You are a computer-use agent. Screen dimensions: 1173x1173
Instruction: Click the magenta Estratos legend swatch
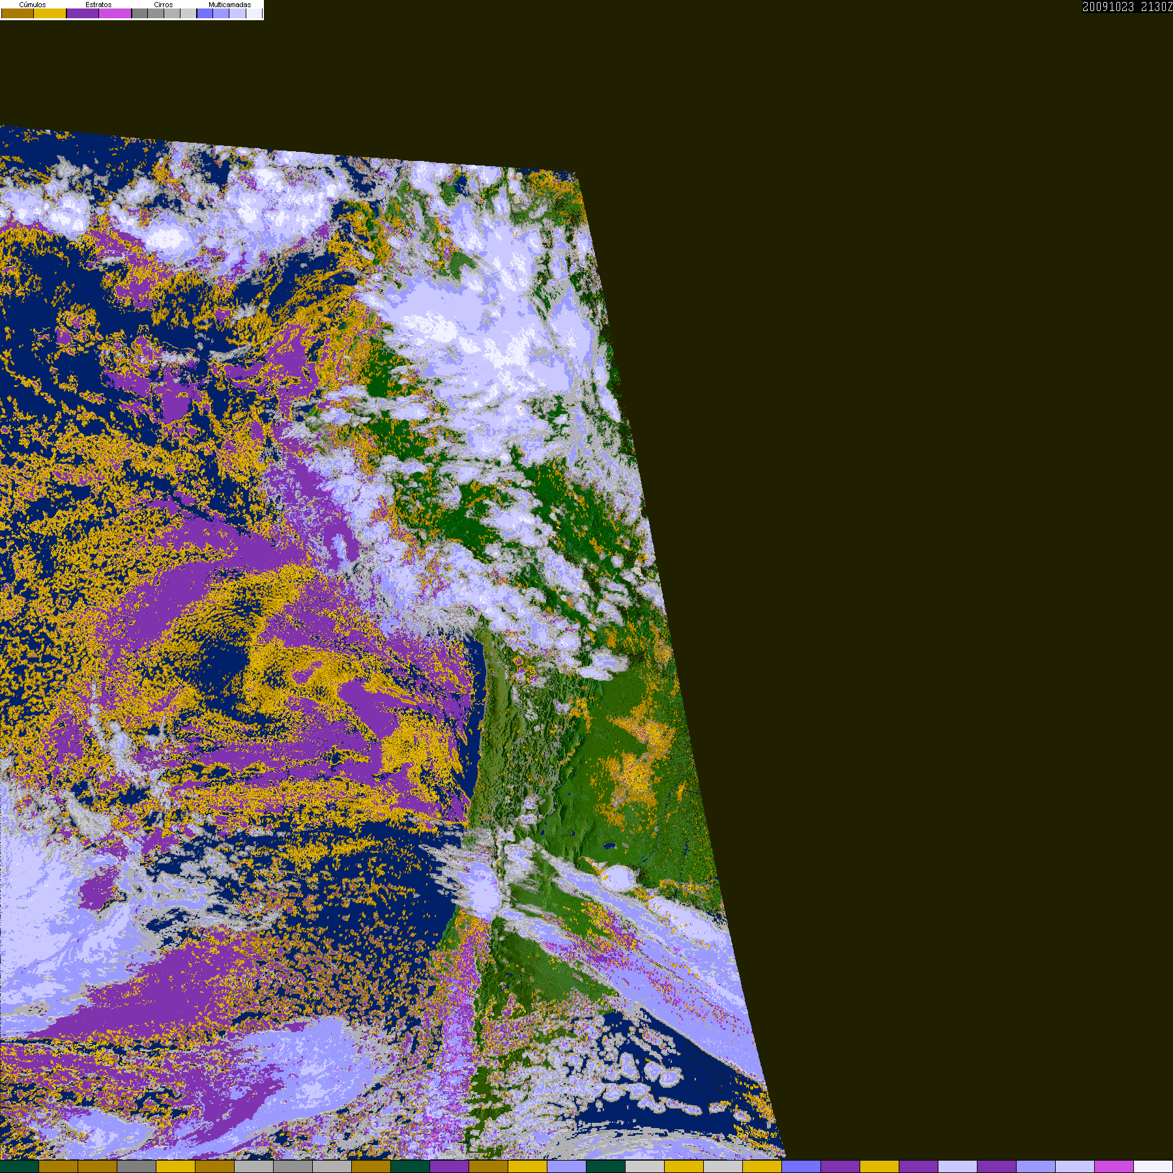point(115,13)
